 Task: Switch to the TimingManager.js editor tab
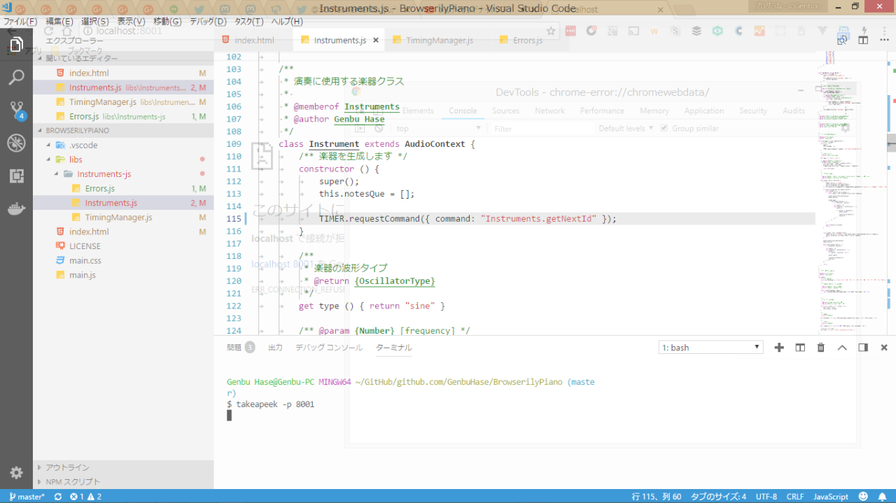(439, 41)
